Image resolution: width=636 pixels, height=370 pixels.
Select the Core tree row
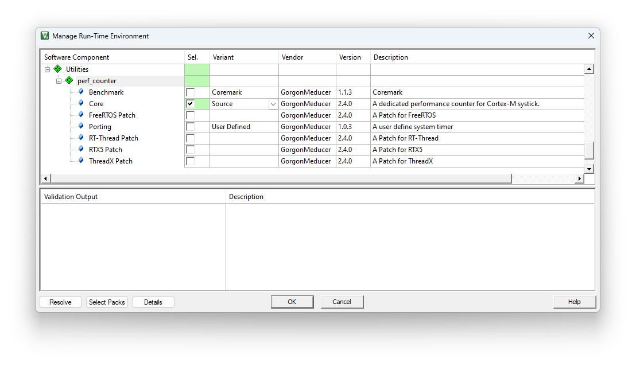(x=96, y=104)
